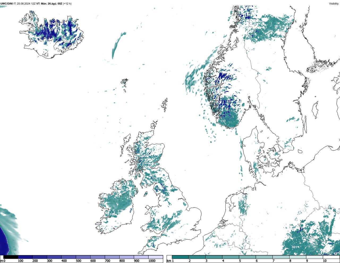Click the 'UWC/DINI' header text
Screen dimensions: 340x263
7,4
